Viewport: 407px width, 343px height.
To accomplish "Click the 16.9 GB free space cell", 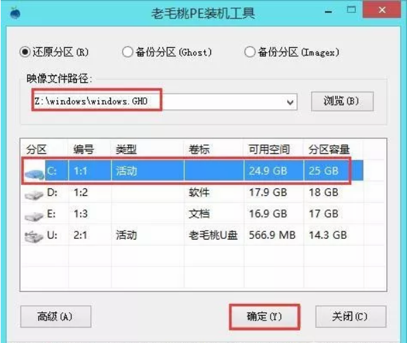I will pyautogui.click(x=268, y=214).
